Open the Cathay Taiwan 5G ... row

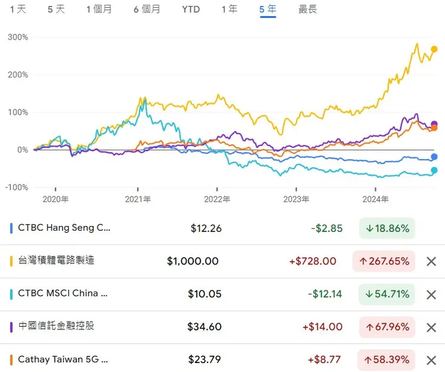tap(222, 359)
